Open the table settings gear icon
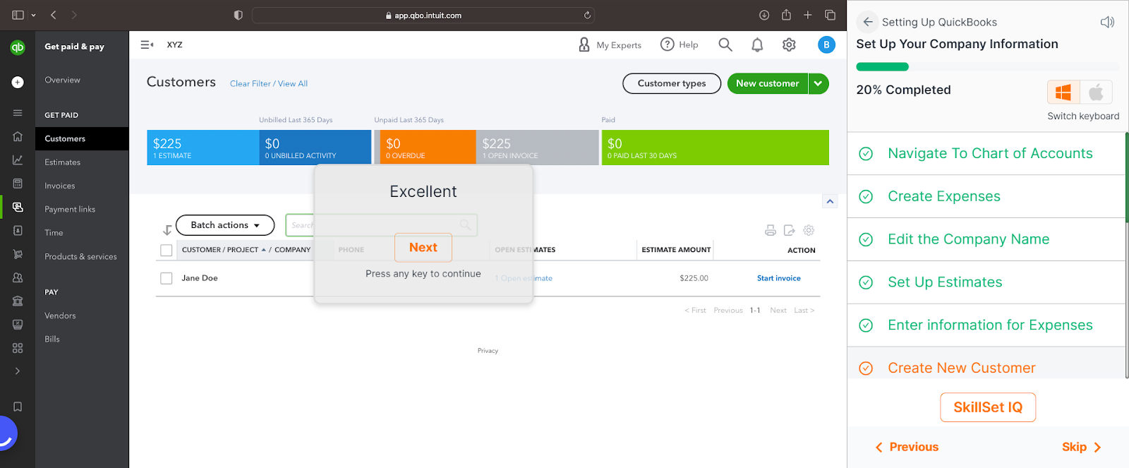This screenshot has height=468, width=1129. [x=809, y=230]
